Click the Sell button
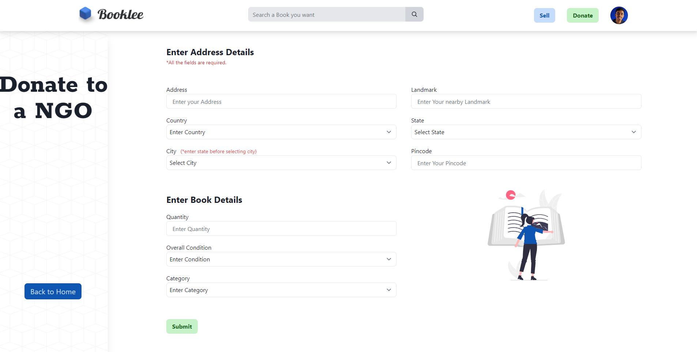Screen dimensions: 697x352 tap(544, 15)
